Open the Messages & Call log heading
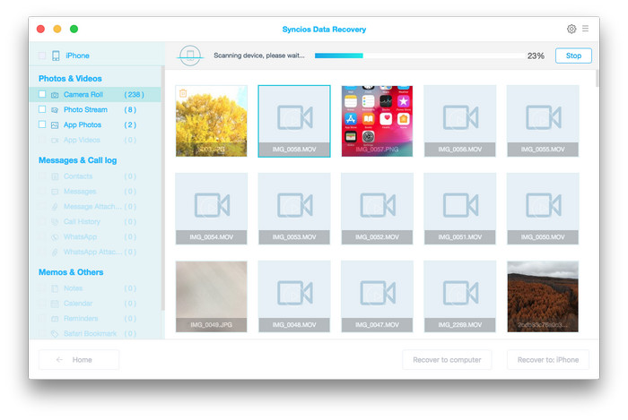The height and width of the screenshot is (420, 628). tap(78, 160)
